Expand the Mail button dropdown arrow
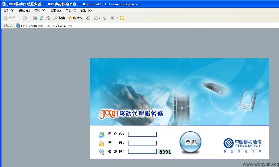 [x=99, y=18]
